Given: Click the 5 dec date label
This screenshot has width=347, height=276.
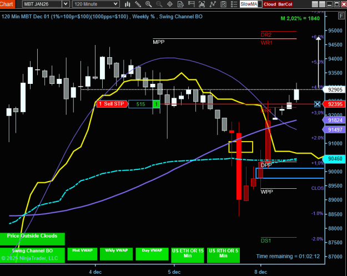Looking at the screenshot, I should click(x=174, y=272).
